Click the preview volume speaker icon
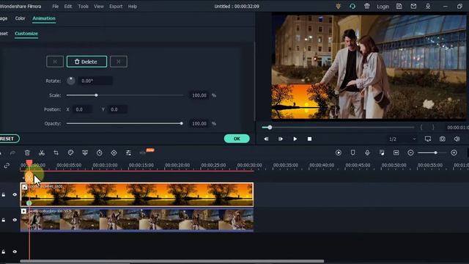The height and width of the screenshot is (264, 469). tap(457, 139)
